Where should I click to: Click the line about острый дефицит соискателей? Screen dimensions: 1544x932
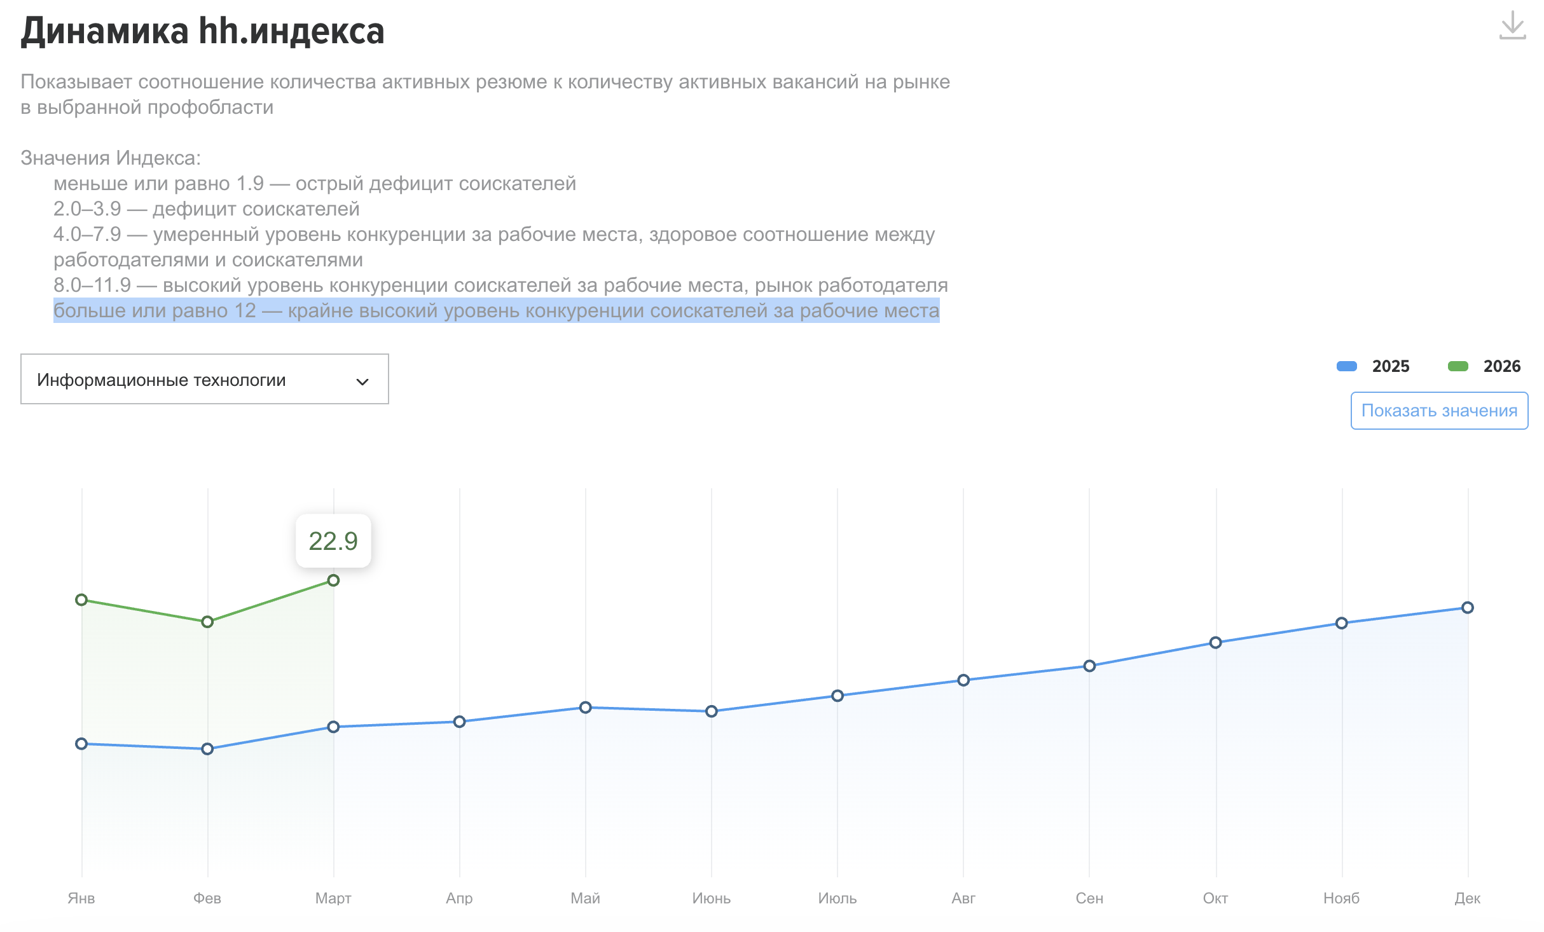coord(315,183)
